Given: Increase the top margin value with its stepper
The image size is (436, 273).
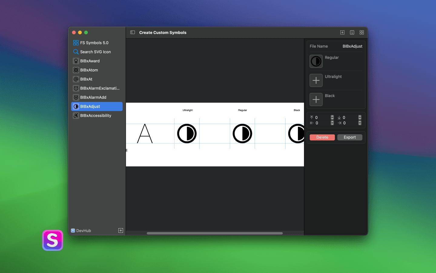Looking at the screenshot, I should [332, 116].
